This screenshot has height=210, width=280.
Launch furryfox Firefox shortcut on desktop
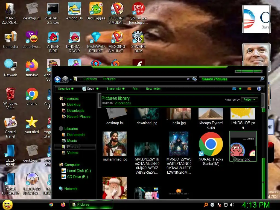coord(32,68)
